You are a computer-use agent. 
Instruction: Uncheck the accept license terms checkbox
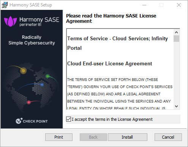[x=68, y=119]
